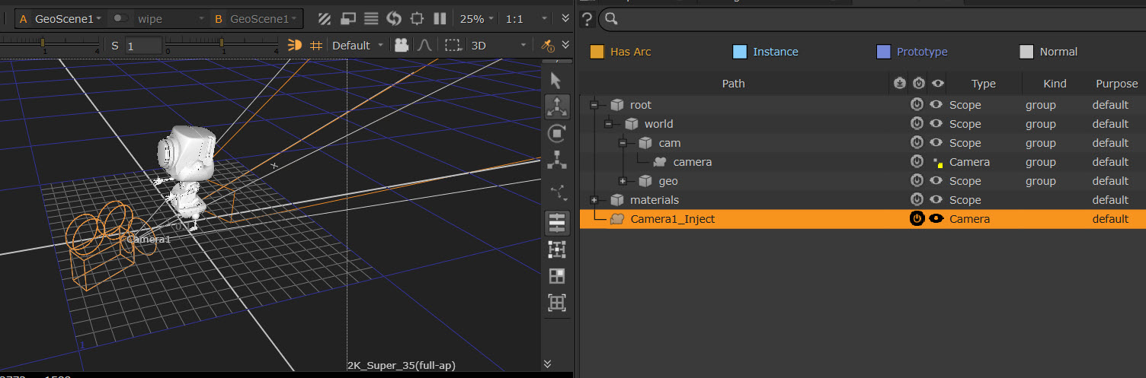Hide the materials scope via eye icon
The image size is (1146, 378).
pyautogui.click(x=936, y=200)
